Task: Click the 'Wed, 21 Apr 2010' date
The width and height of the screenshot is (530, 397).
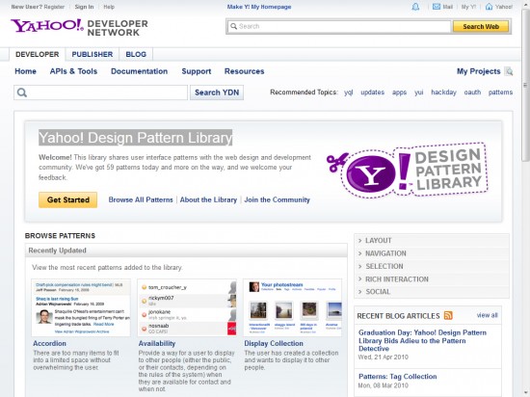Action: coord(384,357)
